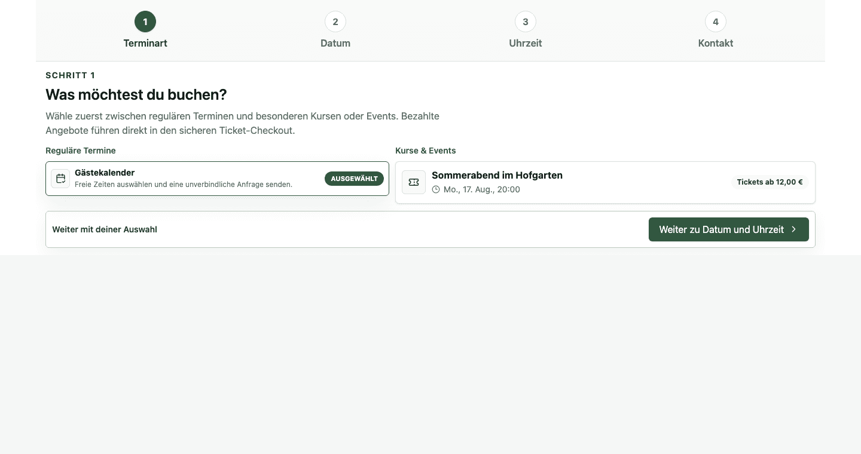Click the date text "Mo., 17. Aug., 20:00"
This screenshot has height=454, width=861.
pyautogui.click(x=482, y=189)
